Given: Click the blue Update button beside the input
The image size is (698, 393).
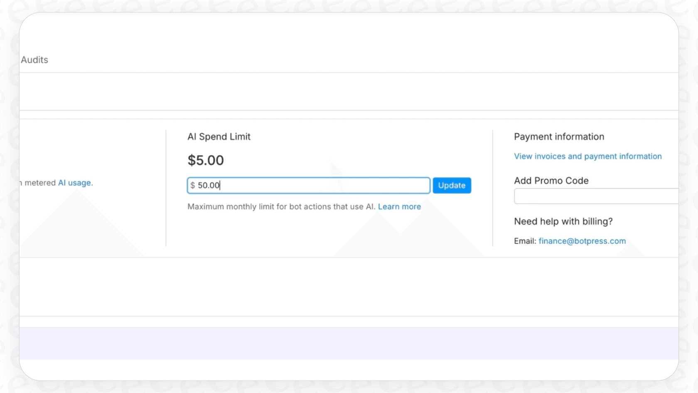Looking at the screenshot, I should pyautogui.click(x=452, y=185).
